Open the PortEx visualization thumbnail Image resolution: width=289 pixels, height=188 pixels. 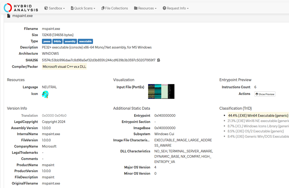tap(161, 92)
